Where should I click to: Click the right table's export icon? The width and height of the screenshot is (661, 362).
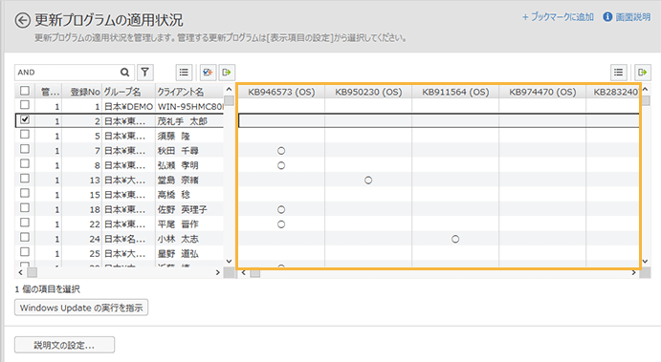(x=643, y=73)
